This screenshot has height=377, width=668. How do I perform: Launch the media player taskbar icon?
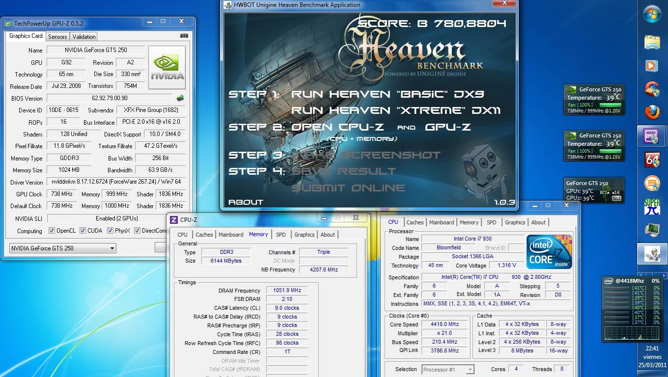(x=652, y=65)
